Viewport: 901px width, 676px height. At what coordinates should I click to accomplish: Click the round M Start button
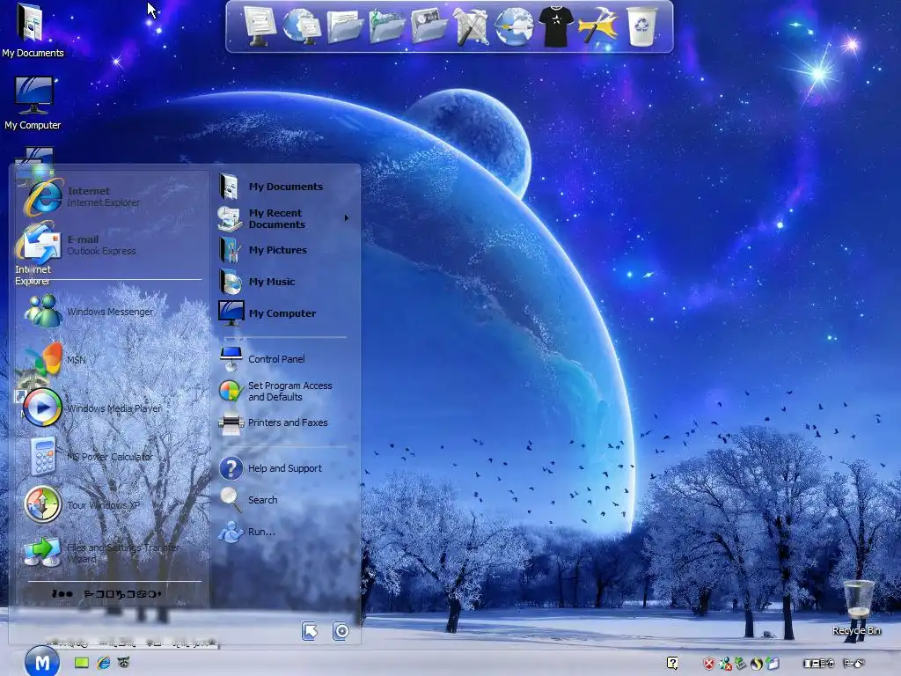coord(42,662)
